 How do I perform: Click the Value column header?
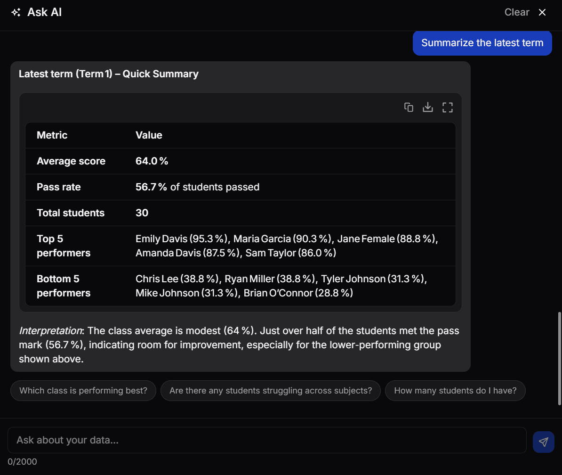(149, 135)
